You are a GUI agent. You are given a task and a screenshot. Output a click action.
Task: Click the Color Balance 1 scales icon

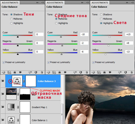11,120
